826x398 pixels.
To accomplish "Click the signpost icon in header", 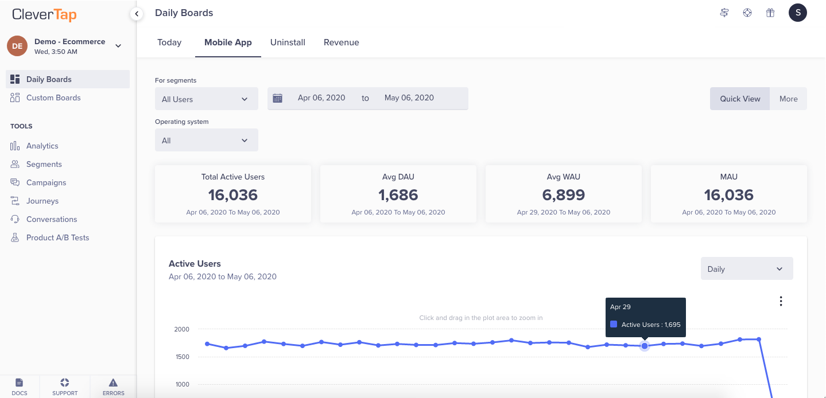I will click(724, 13).
